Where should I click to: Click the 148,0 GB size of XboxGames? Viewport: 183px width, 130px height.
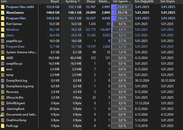(x=53, y=13)
